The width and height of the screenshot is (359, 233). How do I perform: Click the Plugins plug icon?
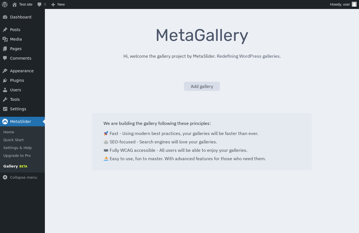click(5, 80)
